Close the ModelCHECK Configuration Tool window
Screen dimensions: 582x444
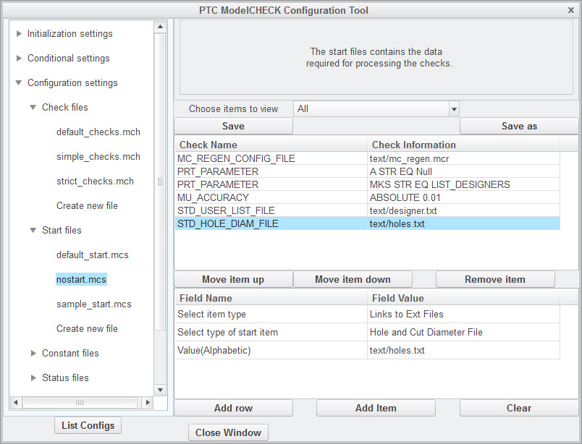click(571, 10)
